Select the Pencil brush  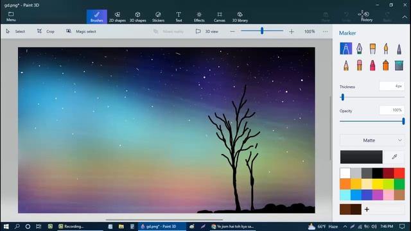pos(346,65)
